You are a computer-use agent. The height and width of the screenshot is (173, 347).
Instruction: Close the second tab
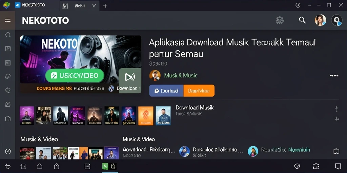pyautogui.click(x=94, y=6)
